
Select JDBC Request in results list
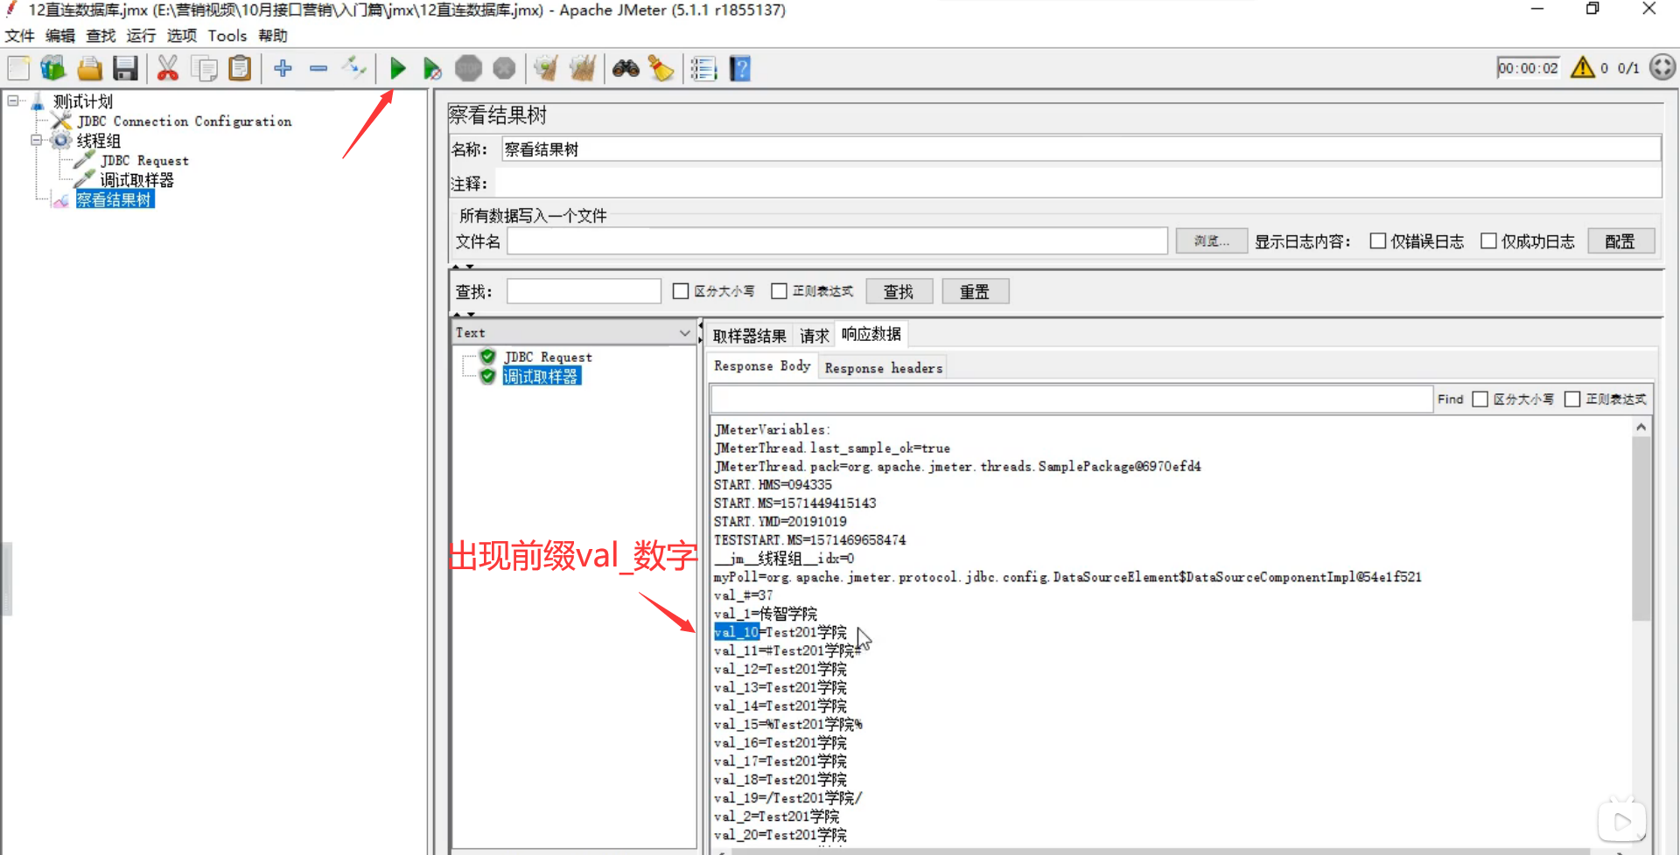[x=548, y=357]
